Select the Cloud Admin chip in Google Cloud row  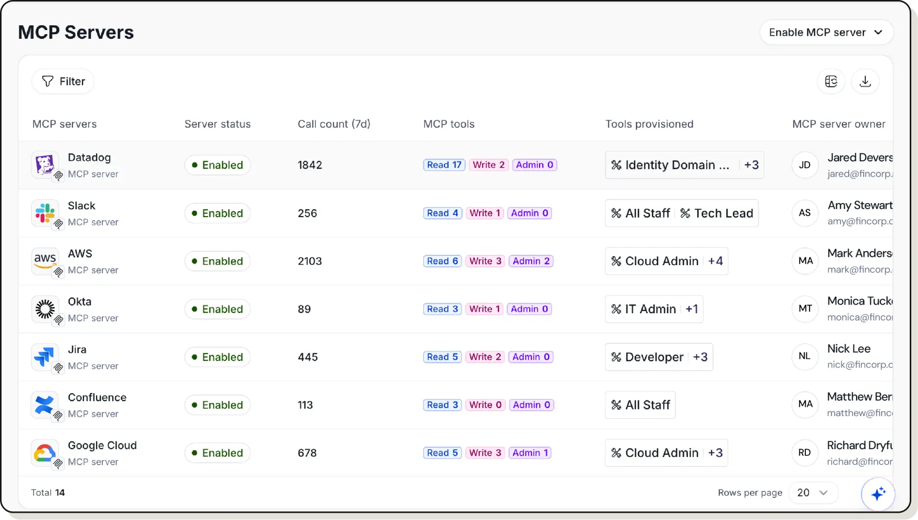coord(655,453)
